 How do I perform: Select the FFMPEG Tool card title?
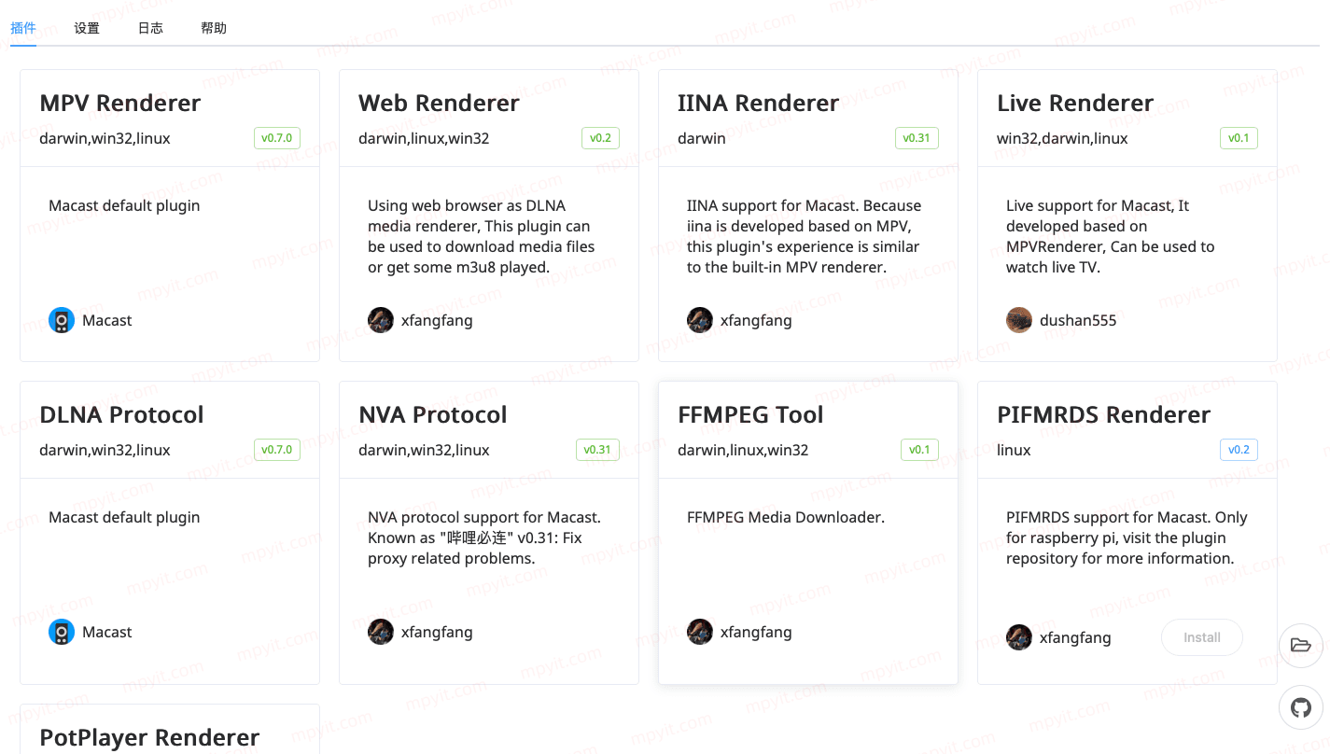pyautogui.click(x=750, y=414)
